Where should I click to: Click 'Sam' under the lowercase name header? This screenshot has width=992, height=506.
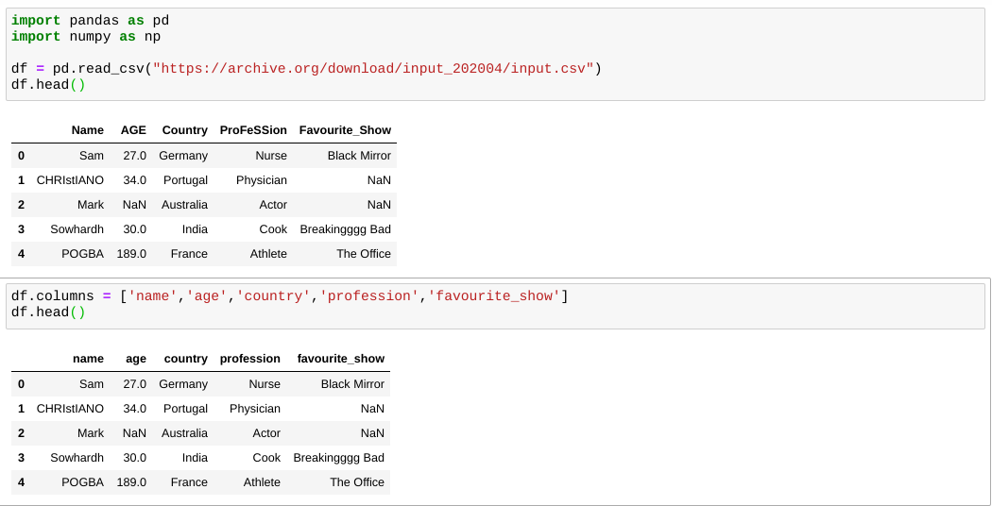tap(92, 384)
